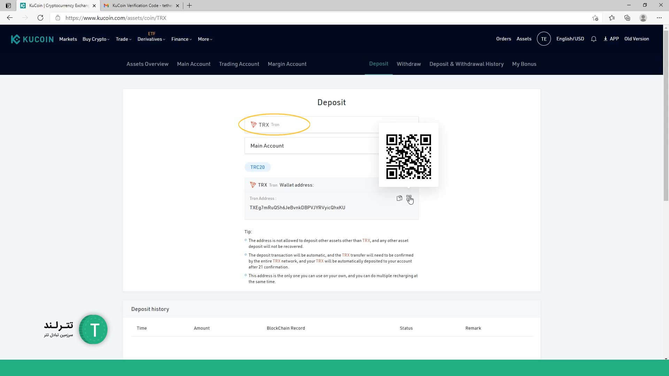Expand Finance menu
This screenshot has width=669, height=376.
(x=182, y=39)
